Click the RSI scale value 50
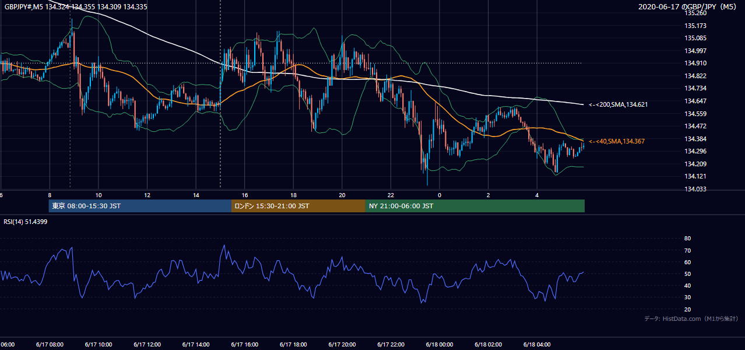 click(687, 274)
